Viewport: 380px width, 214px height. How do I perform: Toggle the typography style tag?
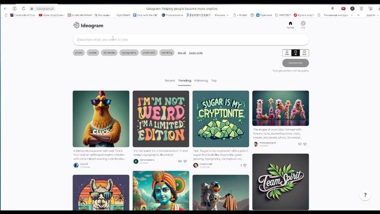pyautogui.click(x=129, y=53)
